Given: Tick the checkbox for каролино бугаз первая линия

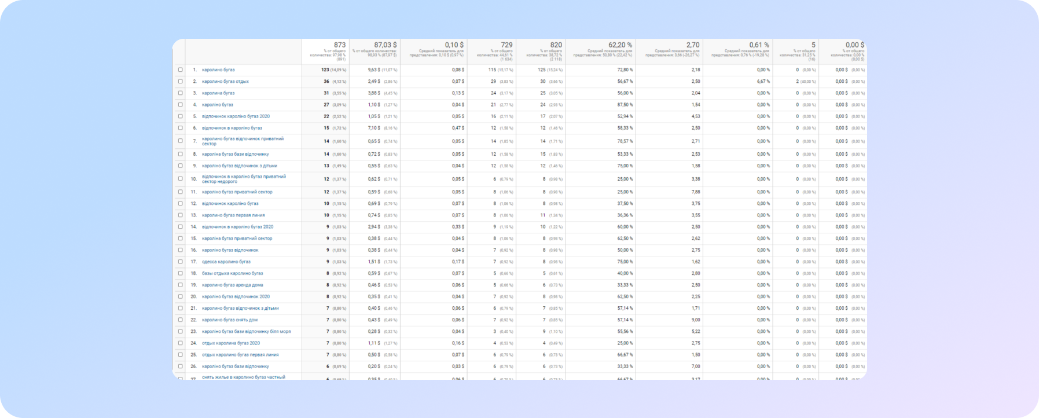Looking at the screenshot, I should click(x=180, y=215).
